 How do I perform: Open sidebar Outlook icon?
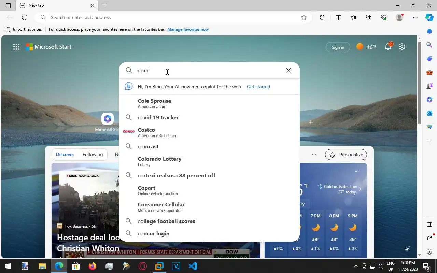point(429,113)
